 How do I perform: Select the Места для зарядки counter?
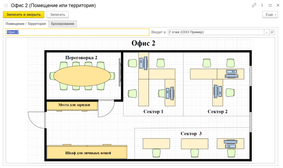coord(72,105)
